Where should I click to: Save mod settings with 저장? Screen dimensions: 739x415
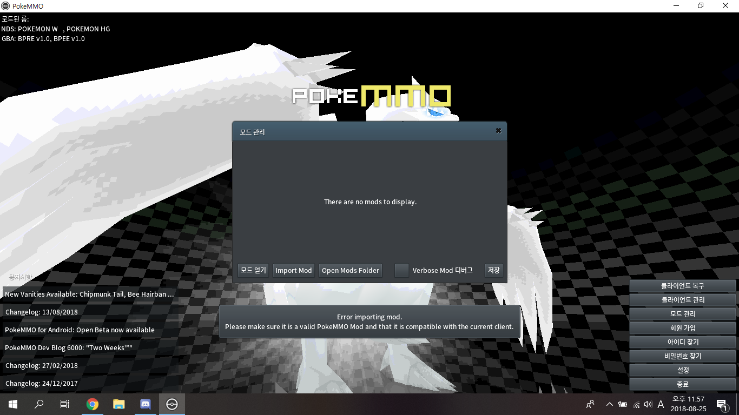tap(493, 270)
